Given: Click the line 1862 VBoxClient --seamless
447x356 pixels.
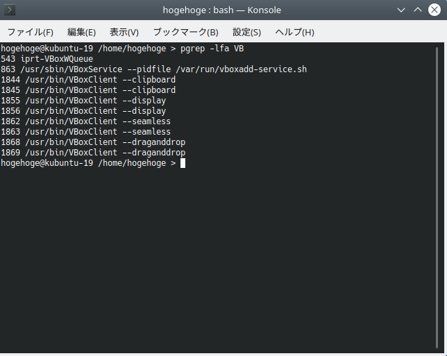Looking at the screenshot, I should [86, 121].
